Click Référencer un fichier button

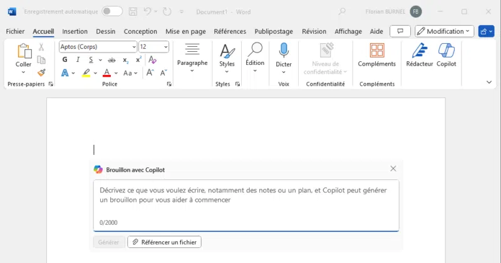click(164, 242)
